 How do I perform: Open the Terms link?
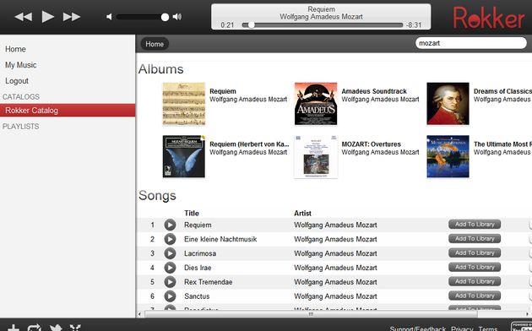[488, 328]
